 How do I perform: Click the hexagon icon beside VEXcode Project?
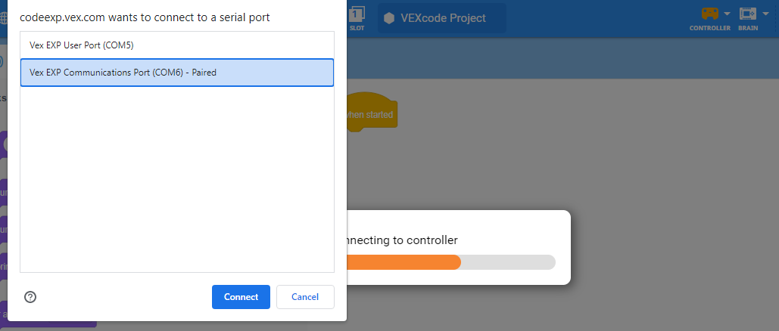click(x=389, y=18)
